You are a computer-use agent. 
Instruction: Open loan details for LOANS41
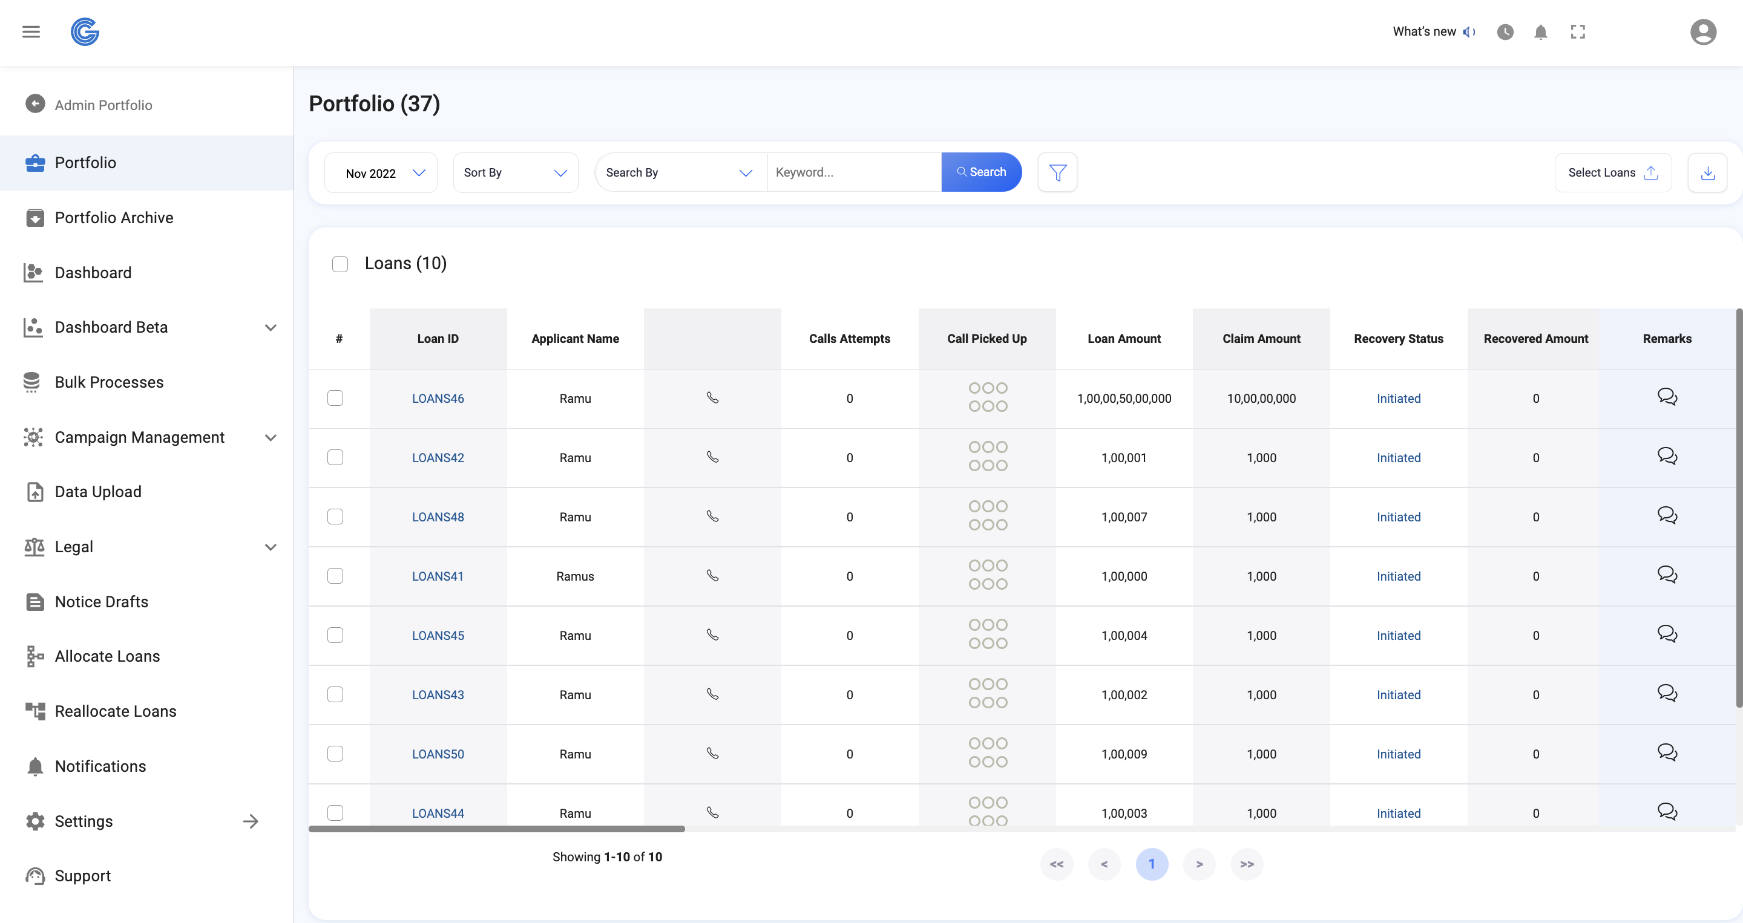pos(438,575)
